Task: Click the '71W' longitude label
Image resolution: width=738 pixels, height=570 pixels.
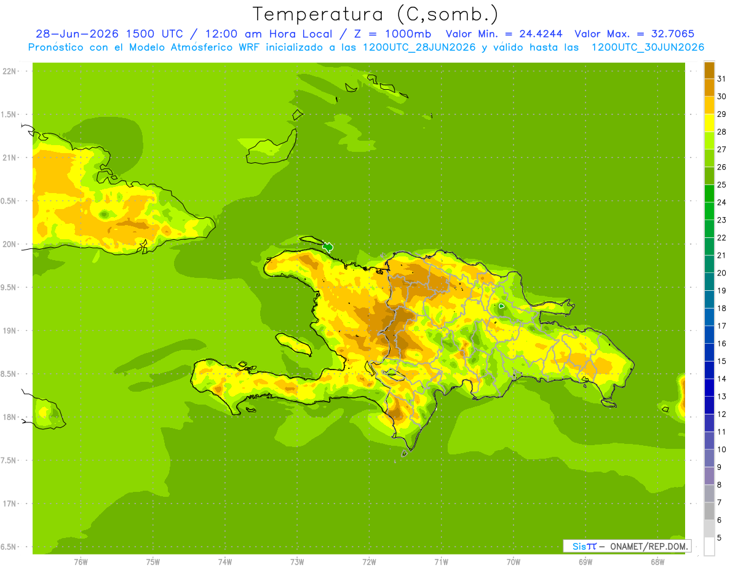Action: coord(441,562)
